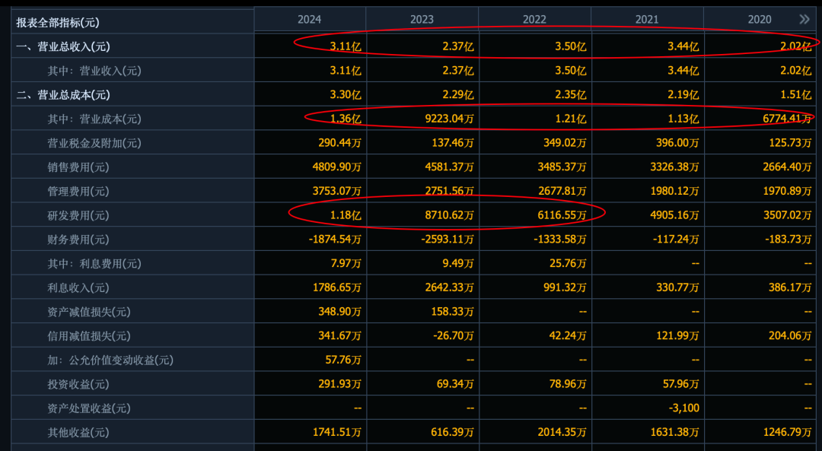Click the 营业成本 value 6774.41万
This screenshot has width=822, height=451.
point(788,119)
